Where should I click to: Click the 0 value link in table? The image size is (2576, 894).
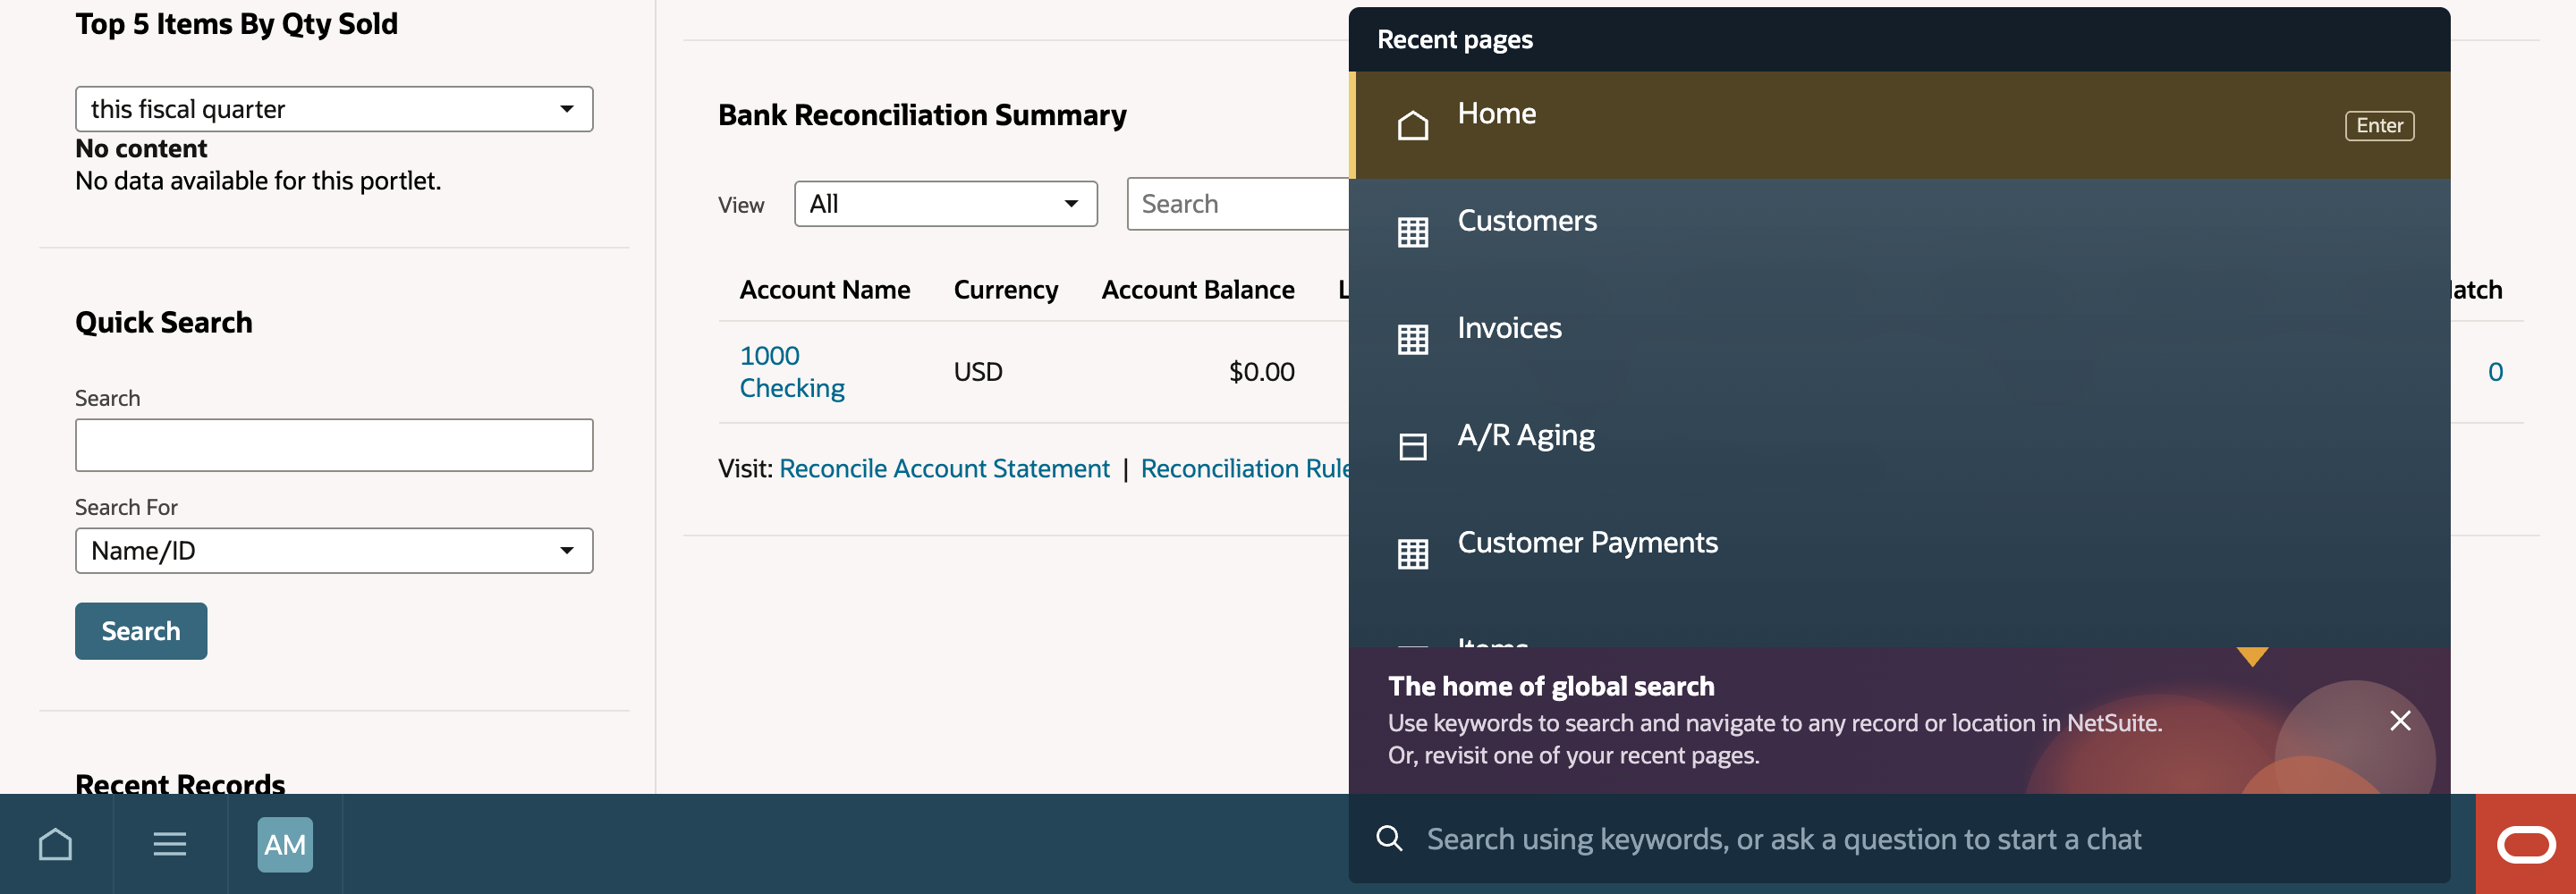(x=2495, y=372)
